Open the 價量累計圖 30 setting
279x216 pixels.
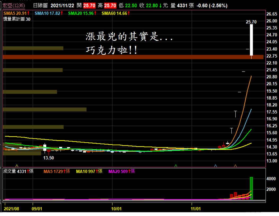point(16,19)
